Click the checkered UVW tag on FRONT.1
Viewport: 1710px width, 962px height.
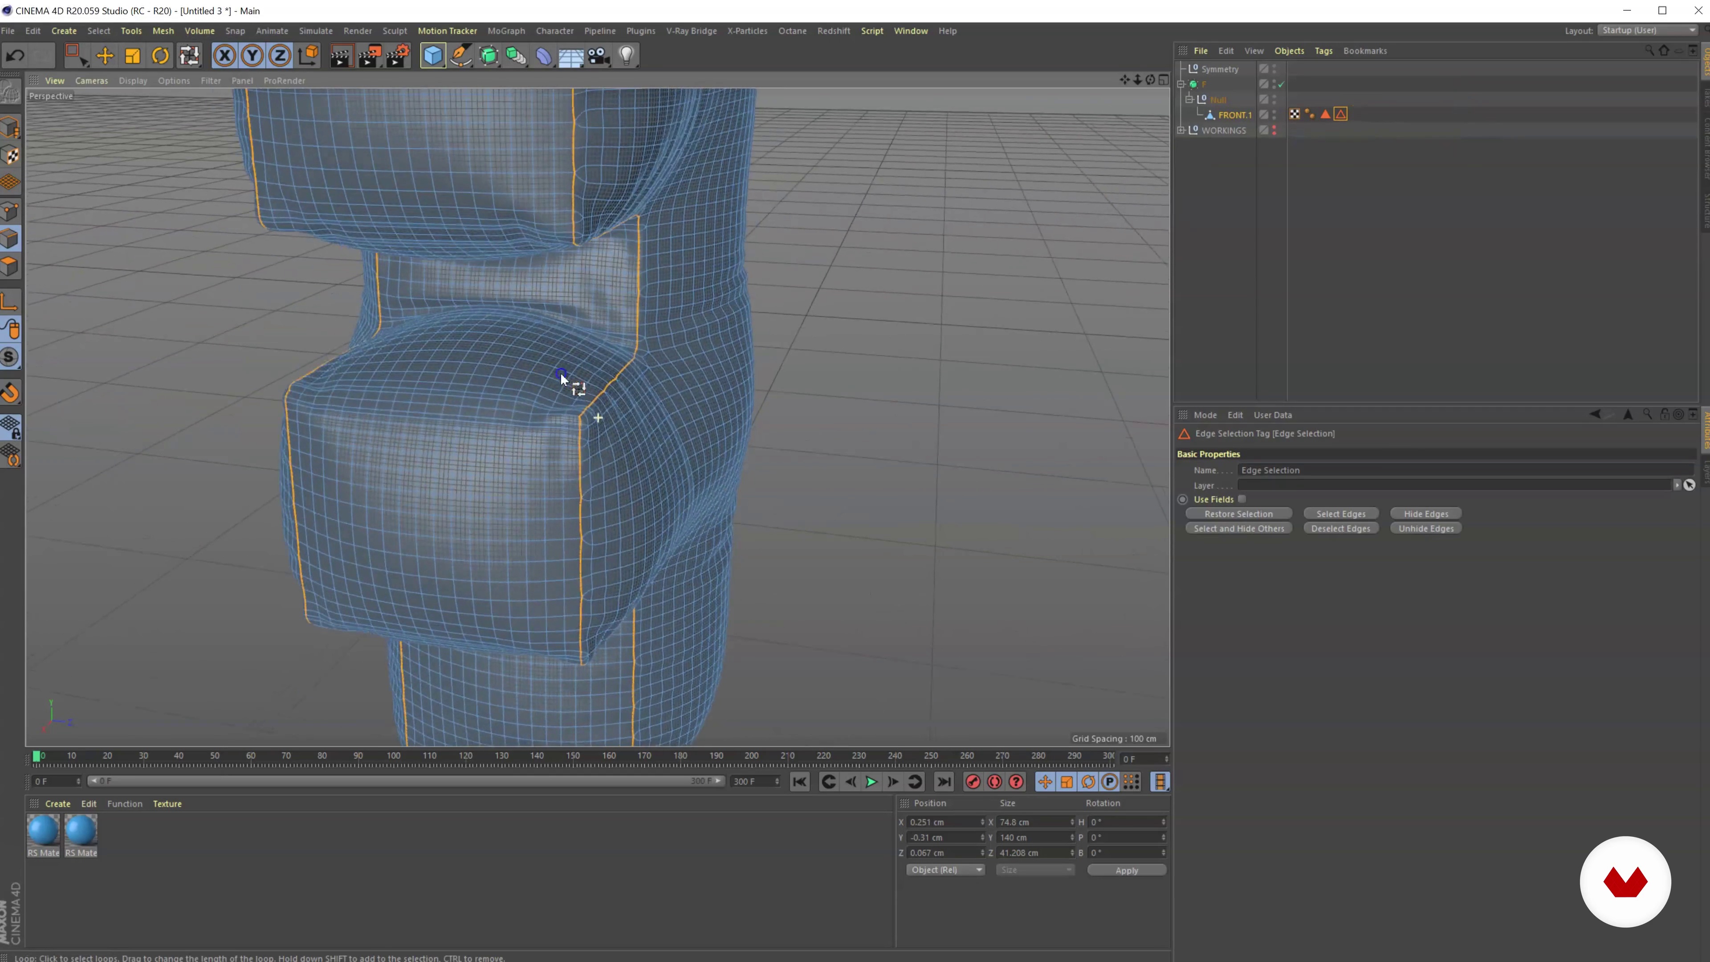(x=1295, y=114)
